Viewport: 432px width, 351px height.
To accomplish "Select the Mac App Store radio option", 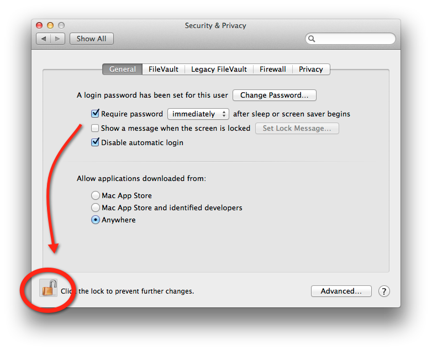I will click(x=96, y=195).
